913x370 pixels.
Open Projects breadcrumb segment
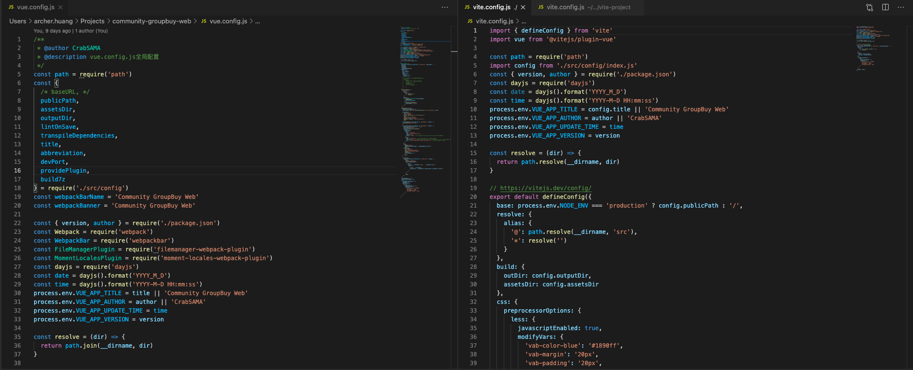pos(92,21)
